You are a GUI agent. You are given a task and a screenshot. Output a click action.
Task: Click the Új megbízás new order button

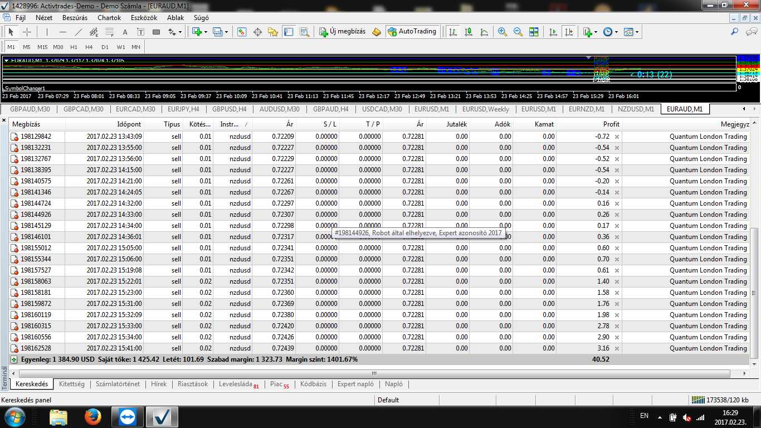[342, 32]
